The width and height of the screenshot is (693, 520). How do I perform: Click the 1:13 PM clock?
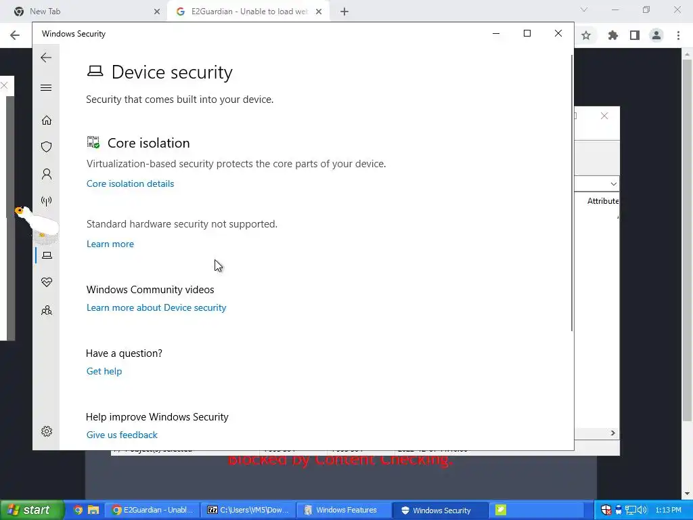(668, 510)
